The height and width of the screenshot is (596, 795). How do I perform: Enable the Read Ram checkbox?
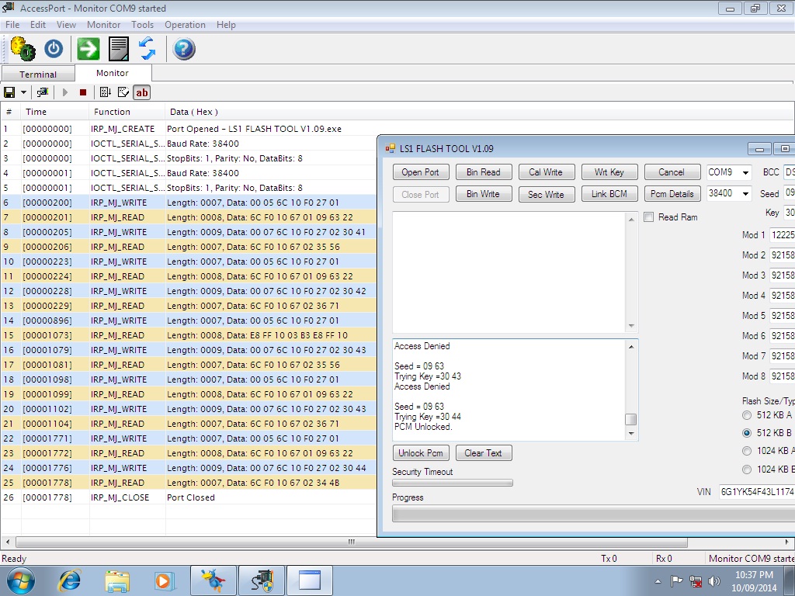tap(649, 217)
